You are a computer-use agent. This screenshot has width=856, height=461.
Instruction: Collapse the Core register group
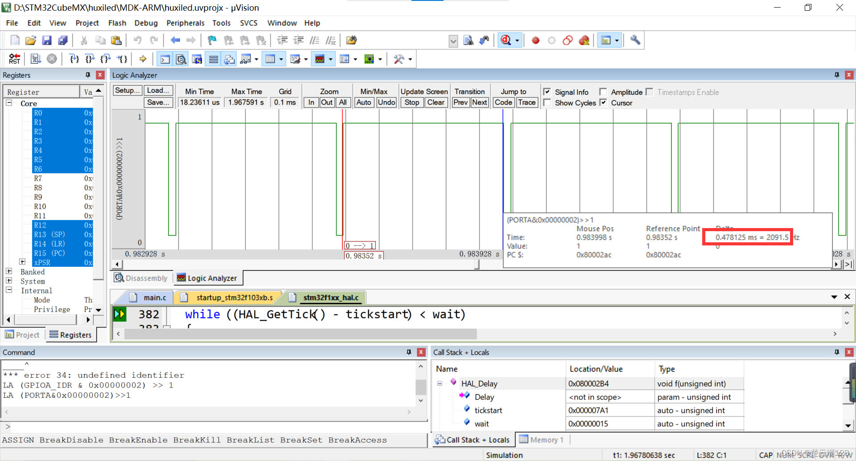click(x=9, y=103)
